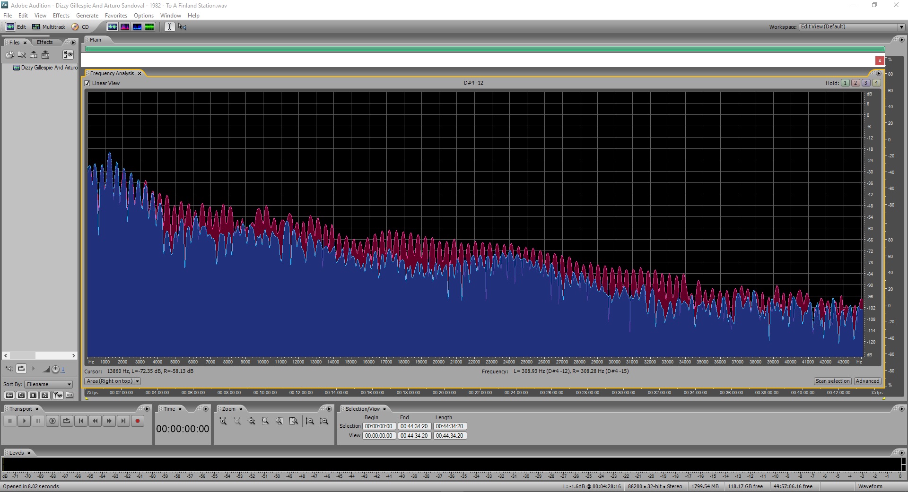The width and height of the screenshot is (908, 492).
Task: Open CD view from toolbar
Action: (80, 27)
